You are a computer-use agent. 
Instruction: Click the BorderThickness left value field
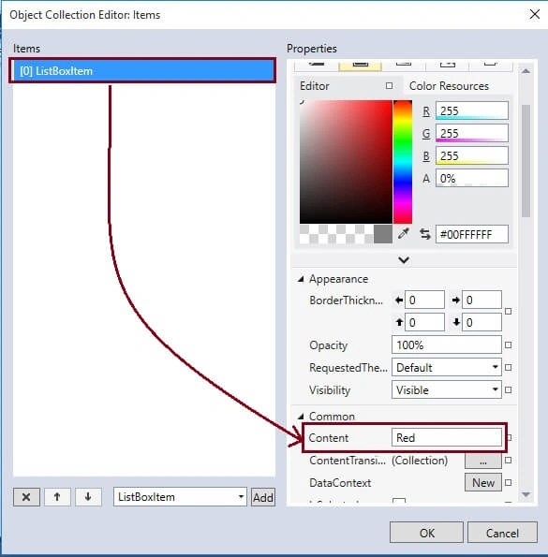(424, 300)
